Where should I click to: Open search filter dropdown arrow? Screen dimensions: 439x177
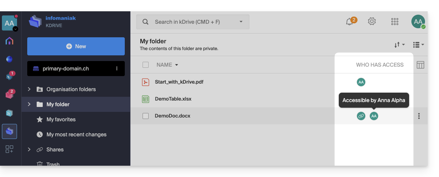click(x=241, y=22)
